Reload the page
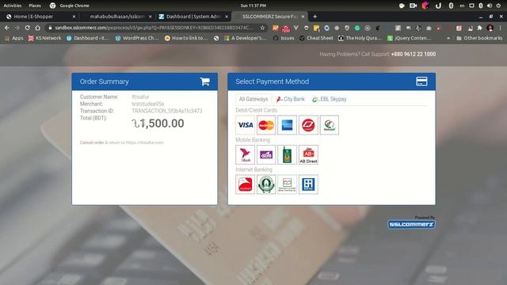The width and height of the screenshot is (507, 285). (x=27, y=28)
